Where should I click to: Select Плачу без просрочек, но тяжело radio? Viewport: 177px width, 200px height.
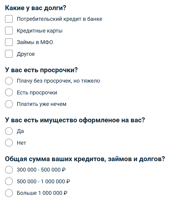(9, 81)
